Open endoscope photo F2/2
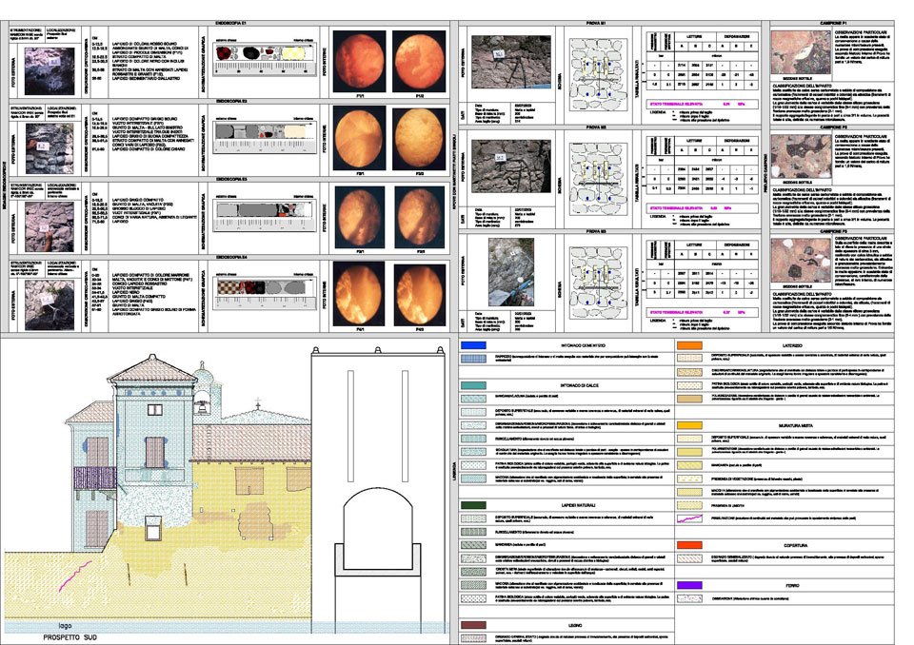The width and height of the screenshot is (914, 645). pos(419,138)
